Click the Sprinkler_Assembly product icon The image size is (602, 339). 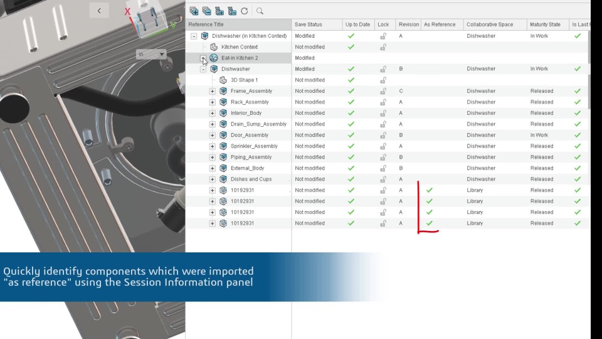(x=223, y=146)
